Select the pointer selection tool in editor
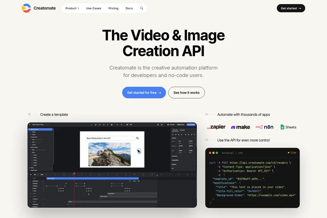Image resolution: width=327 pixels, height=218 pixels. [x=92, y=125]
